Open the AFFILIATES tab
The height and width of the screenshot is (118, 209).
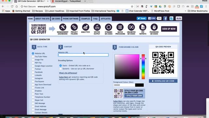pos(106,19)
